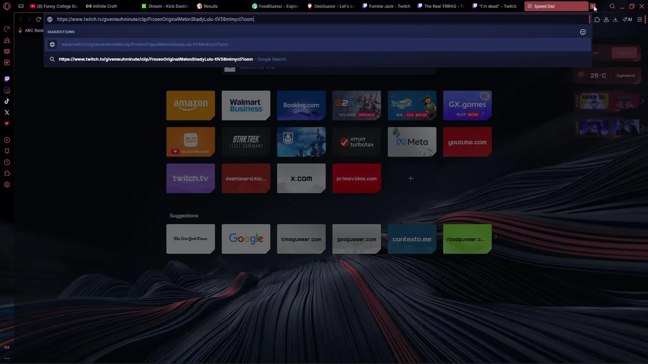Switch to The Real TRIPAS tab
The image size is (648, 364).
[441, 6]
